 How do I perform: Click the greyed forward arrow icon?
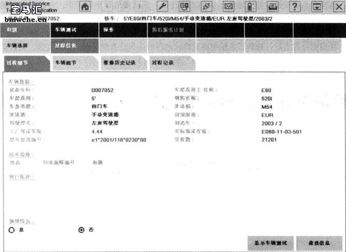click(140, 6)
